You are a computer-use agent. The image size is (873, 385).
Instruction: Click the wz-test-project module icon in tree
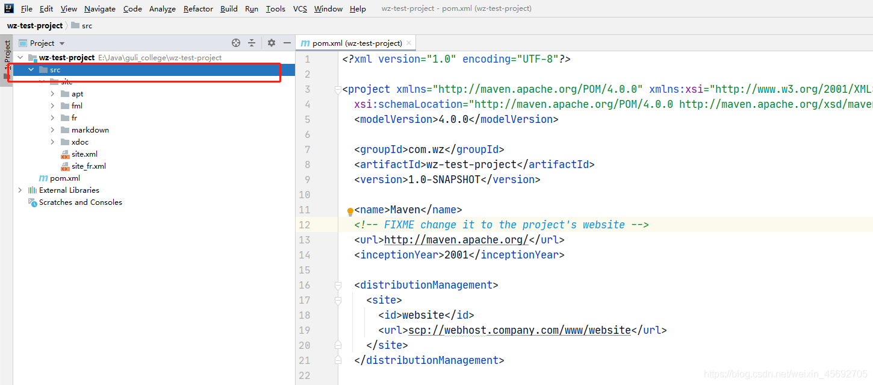(x=33, y=58)
